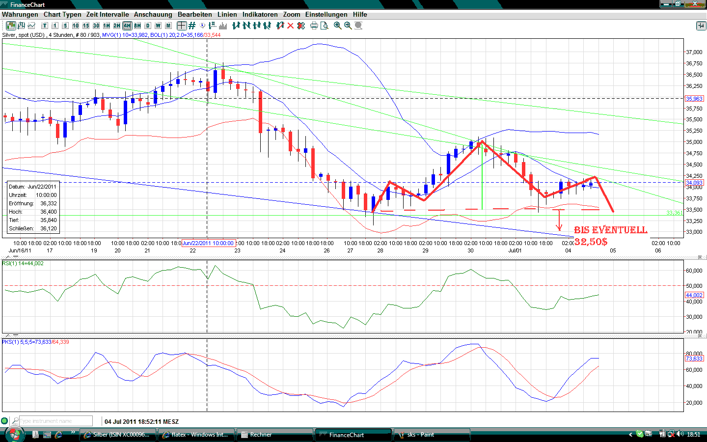
Task: Click the Internet Explorer quick launch icon
Action: pyautogui.click(x=58, y=435)
